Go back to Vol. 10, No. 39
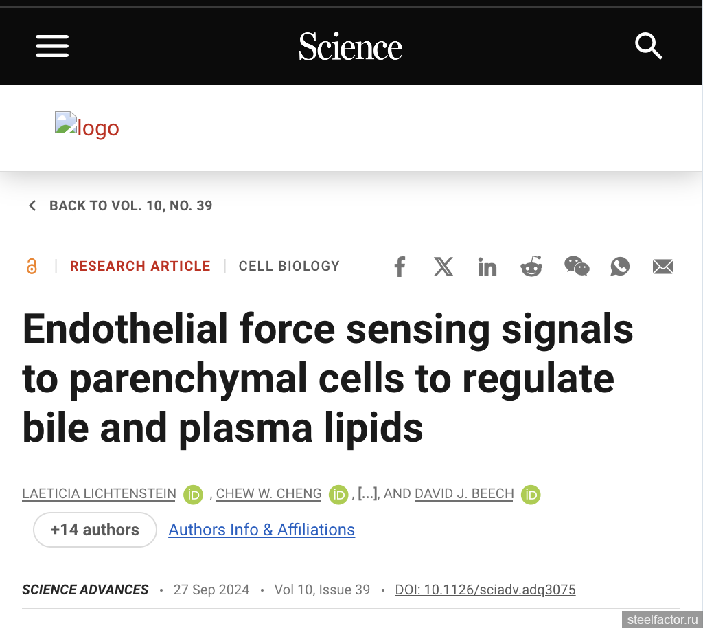The width and height of the screenshot is (703, 628). pyautogui.click(x=120, y=205)
